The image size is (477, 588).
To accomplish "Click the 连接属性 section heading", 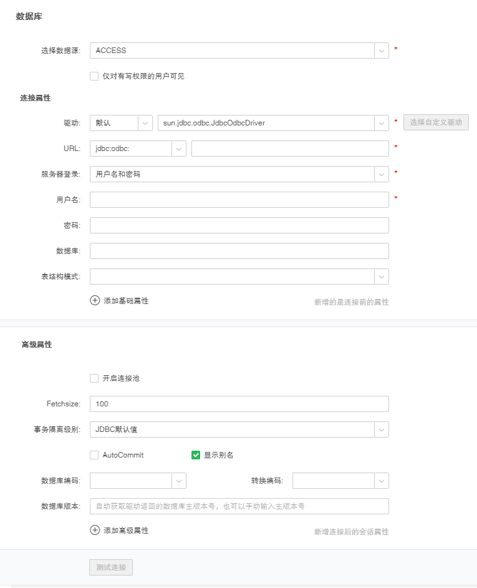I will point(36,98).
